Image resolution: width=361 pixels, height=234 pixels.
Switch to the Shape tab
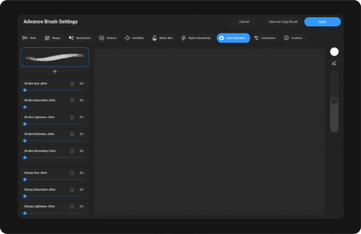tap(52, 38)
